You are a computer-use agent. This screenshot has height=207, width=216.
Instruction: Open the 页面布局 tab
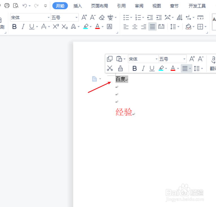[100, 6]
